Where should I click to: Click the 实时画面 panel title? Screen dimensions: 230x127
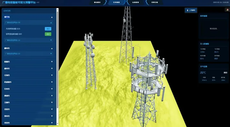click(x=203, y=16)
